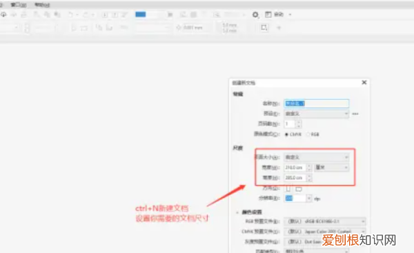Close the 创建新文档 dialog
Image resolution: width=414 pixels, height=253 pixels.
364,82
